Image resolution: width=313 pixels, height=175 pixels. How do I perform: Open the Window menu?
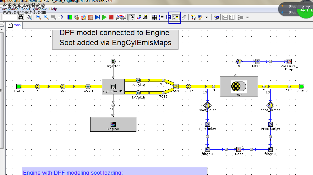tap(40, 9)
